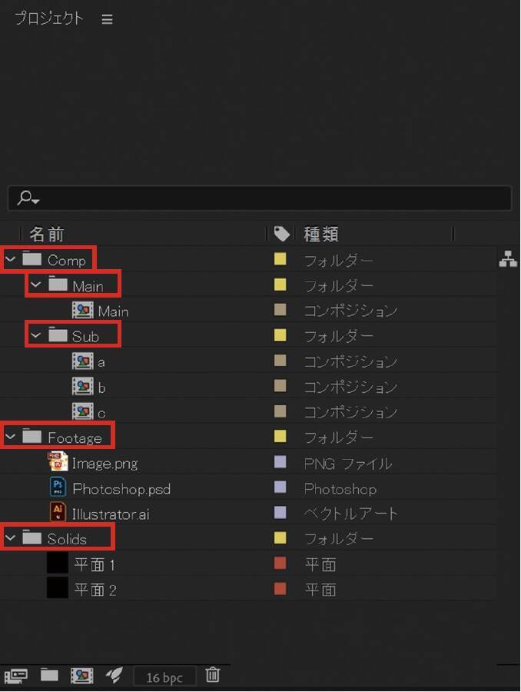This screenshot has width=521, height=692.
Task: Select the Photoshop.psd file icon
Action: point(58,487)
